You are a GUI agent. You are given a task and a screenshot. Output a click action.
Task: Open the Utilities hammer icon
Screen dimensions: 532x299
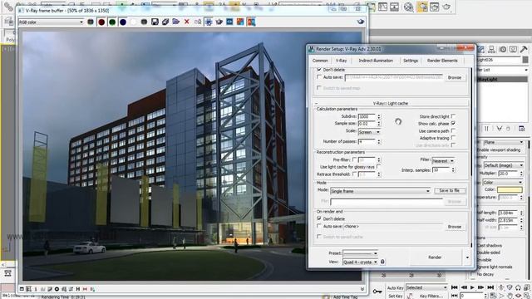point(524,50)
